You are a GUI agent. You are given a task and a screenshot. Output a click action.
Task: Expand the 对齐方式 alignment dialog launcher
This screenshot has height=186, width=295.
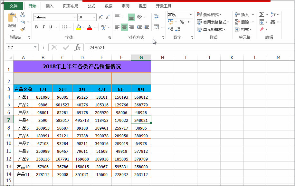click(x=163, y=38)
